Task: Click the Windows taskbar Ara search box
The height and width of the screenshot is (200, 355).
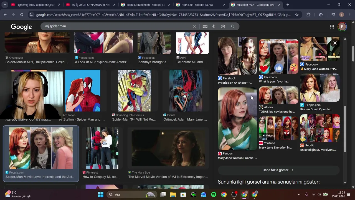Action: pos(132,194)
